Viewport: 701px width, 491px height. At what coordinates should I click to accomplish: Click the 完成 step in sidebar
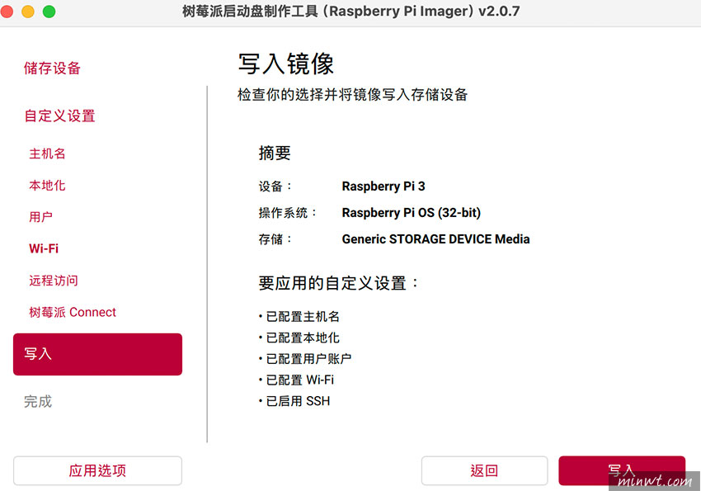coord(38,401)
